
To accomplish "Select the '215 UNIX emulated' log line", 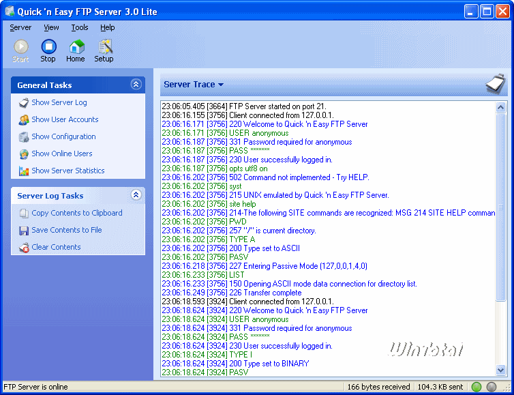I will click(x=275, y=195).
